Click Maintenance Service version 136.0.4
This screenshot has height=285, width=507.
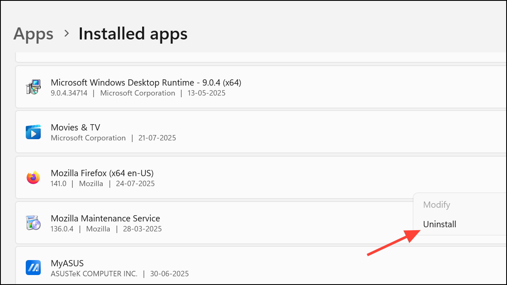pos(62,228)
